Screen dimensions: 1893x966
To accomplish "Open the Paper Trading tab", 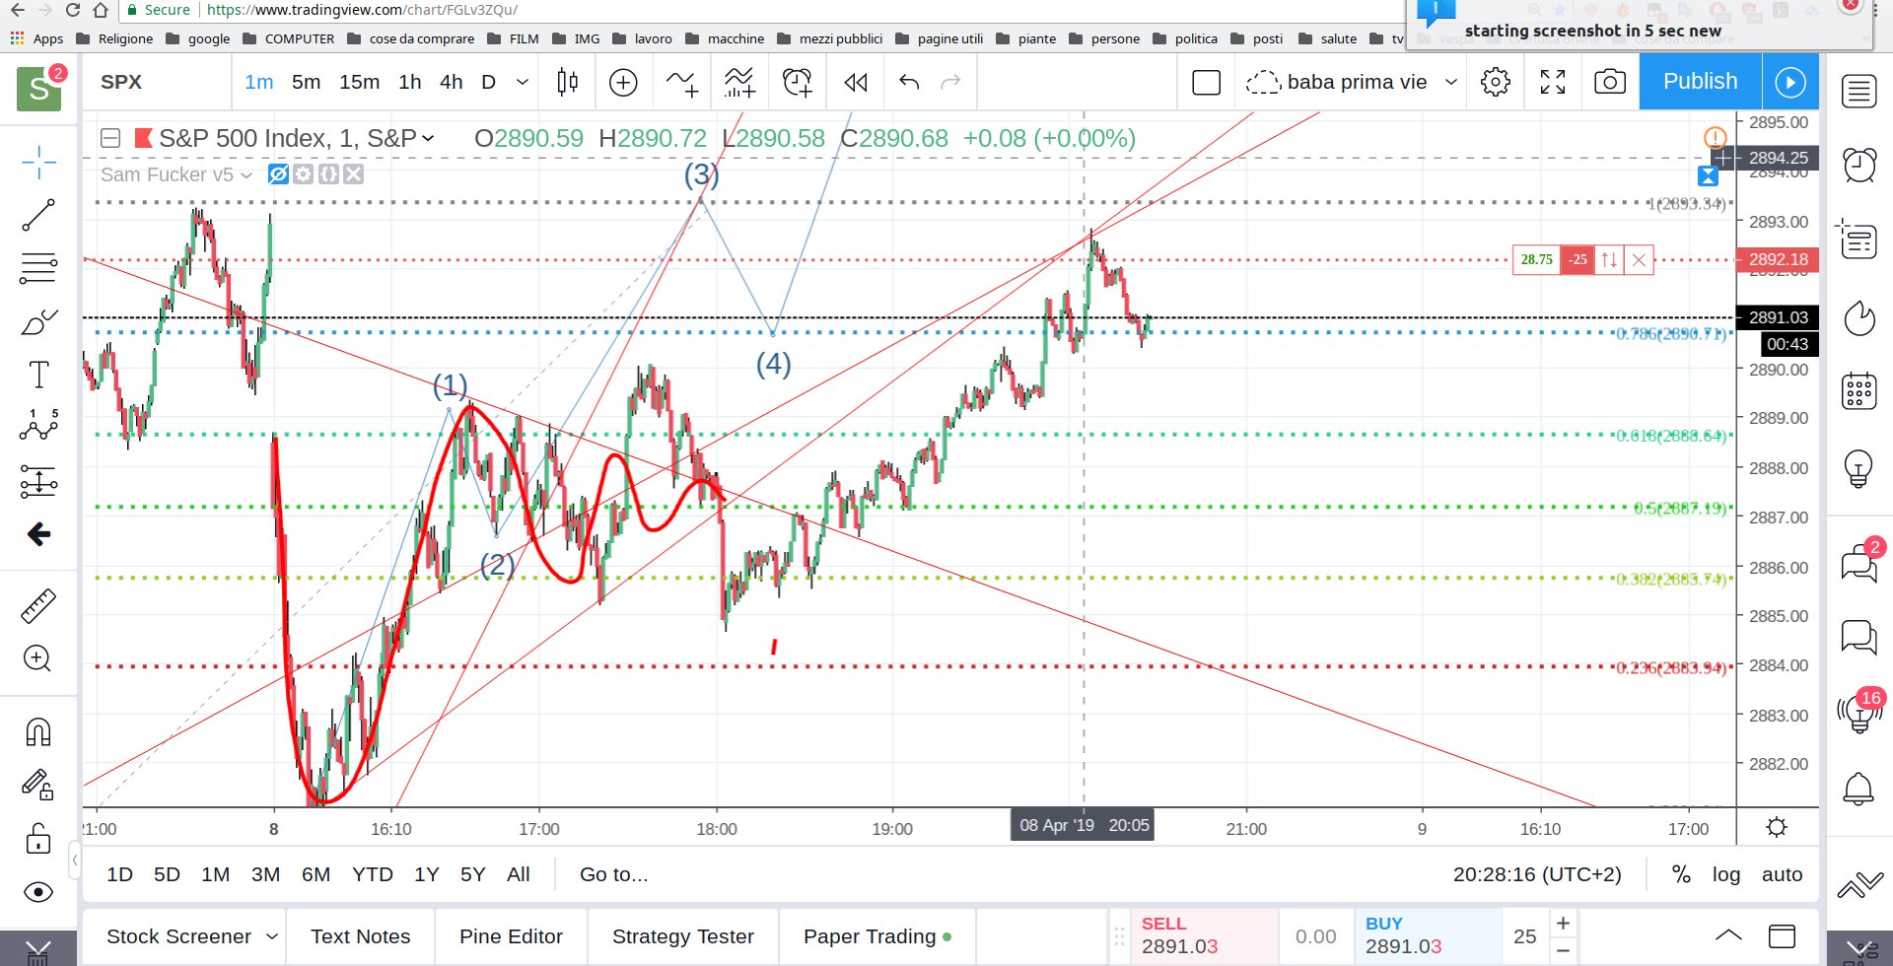I will click(x=877, y=936).
